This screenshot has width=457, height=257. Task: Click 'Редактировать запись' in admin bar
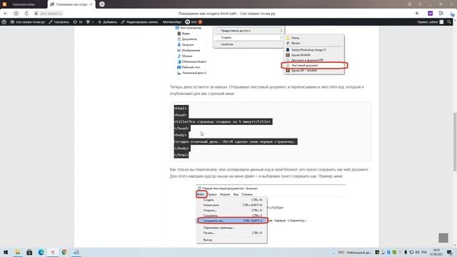pos(139,22)
